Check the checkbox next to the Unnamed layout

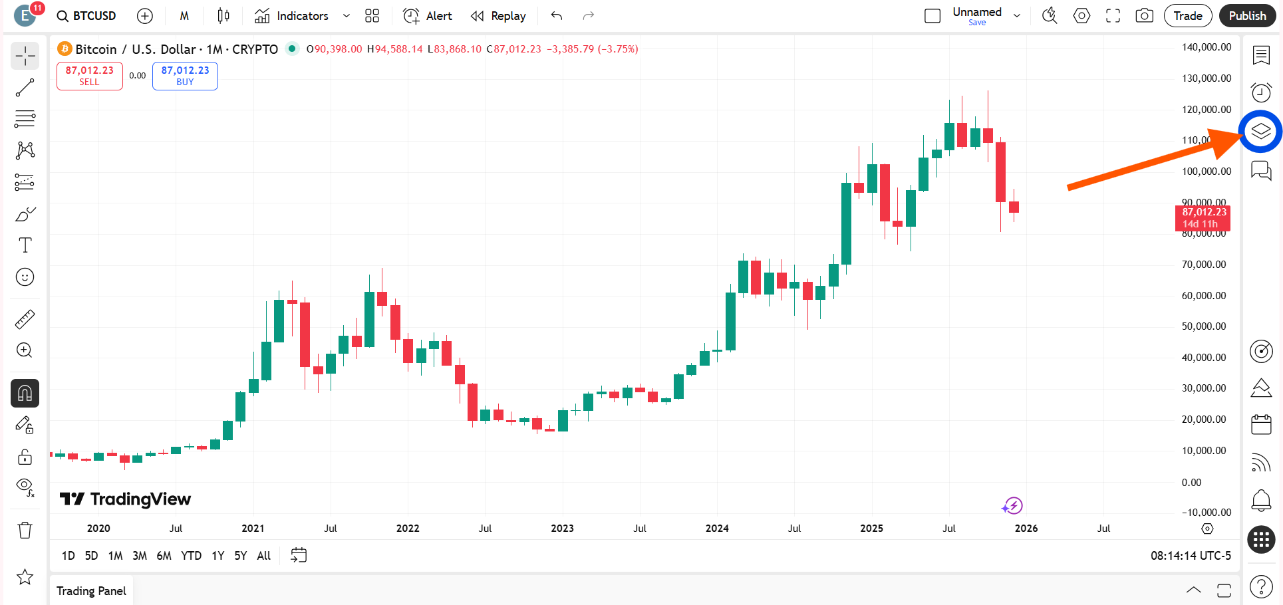[932, 15]
